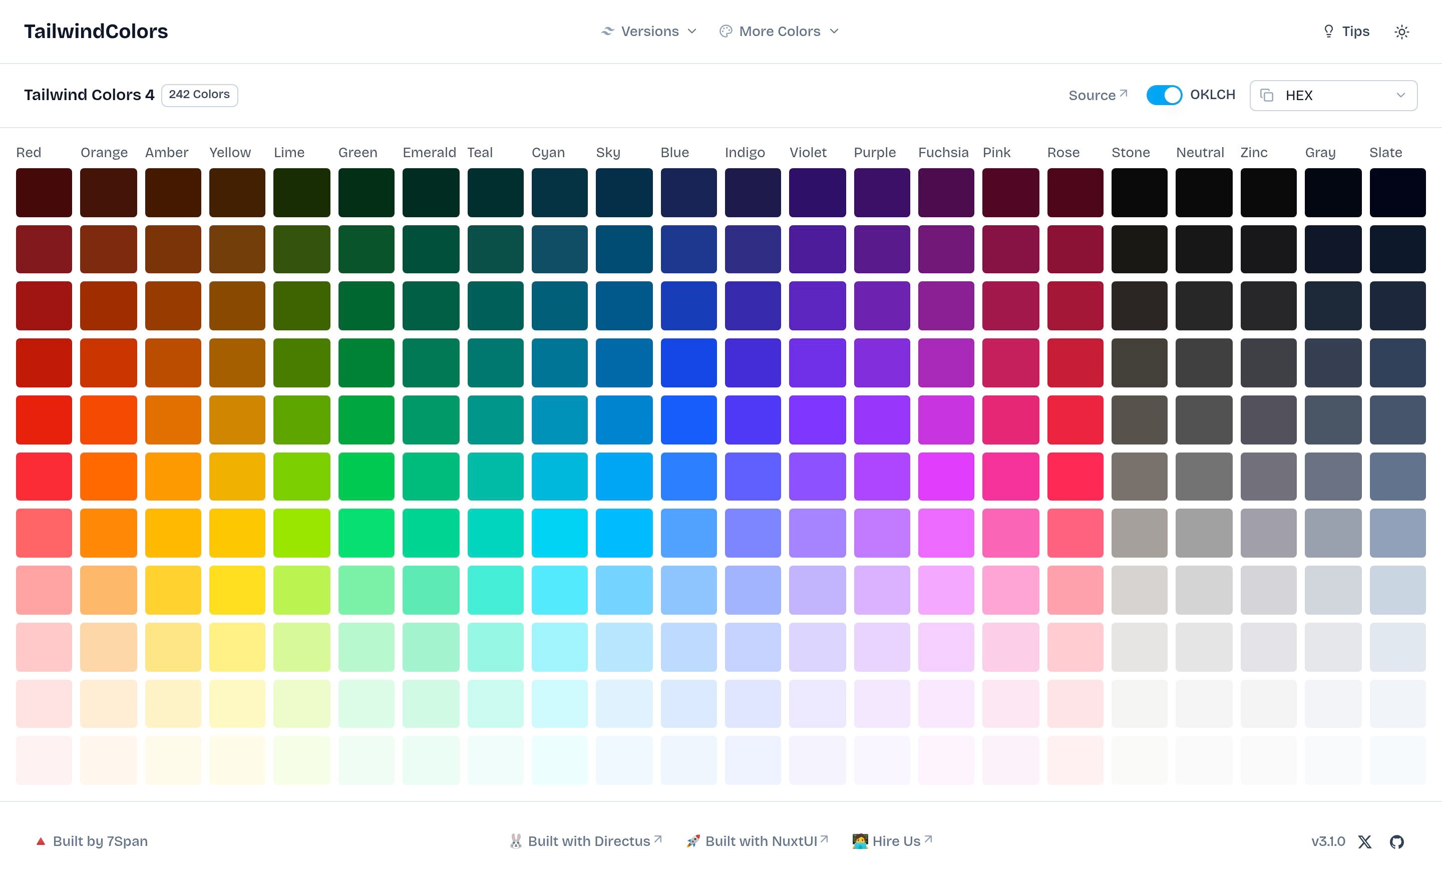Click the palette icon beside More Colors

pyautogui.click(x=726, y=32)
